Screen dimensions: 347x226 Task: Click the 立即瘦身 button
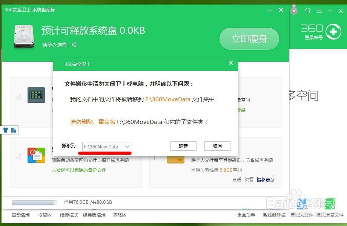point(249,39)
